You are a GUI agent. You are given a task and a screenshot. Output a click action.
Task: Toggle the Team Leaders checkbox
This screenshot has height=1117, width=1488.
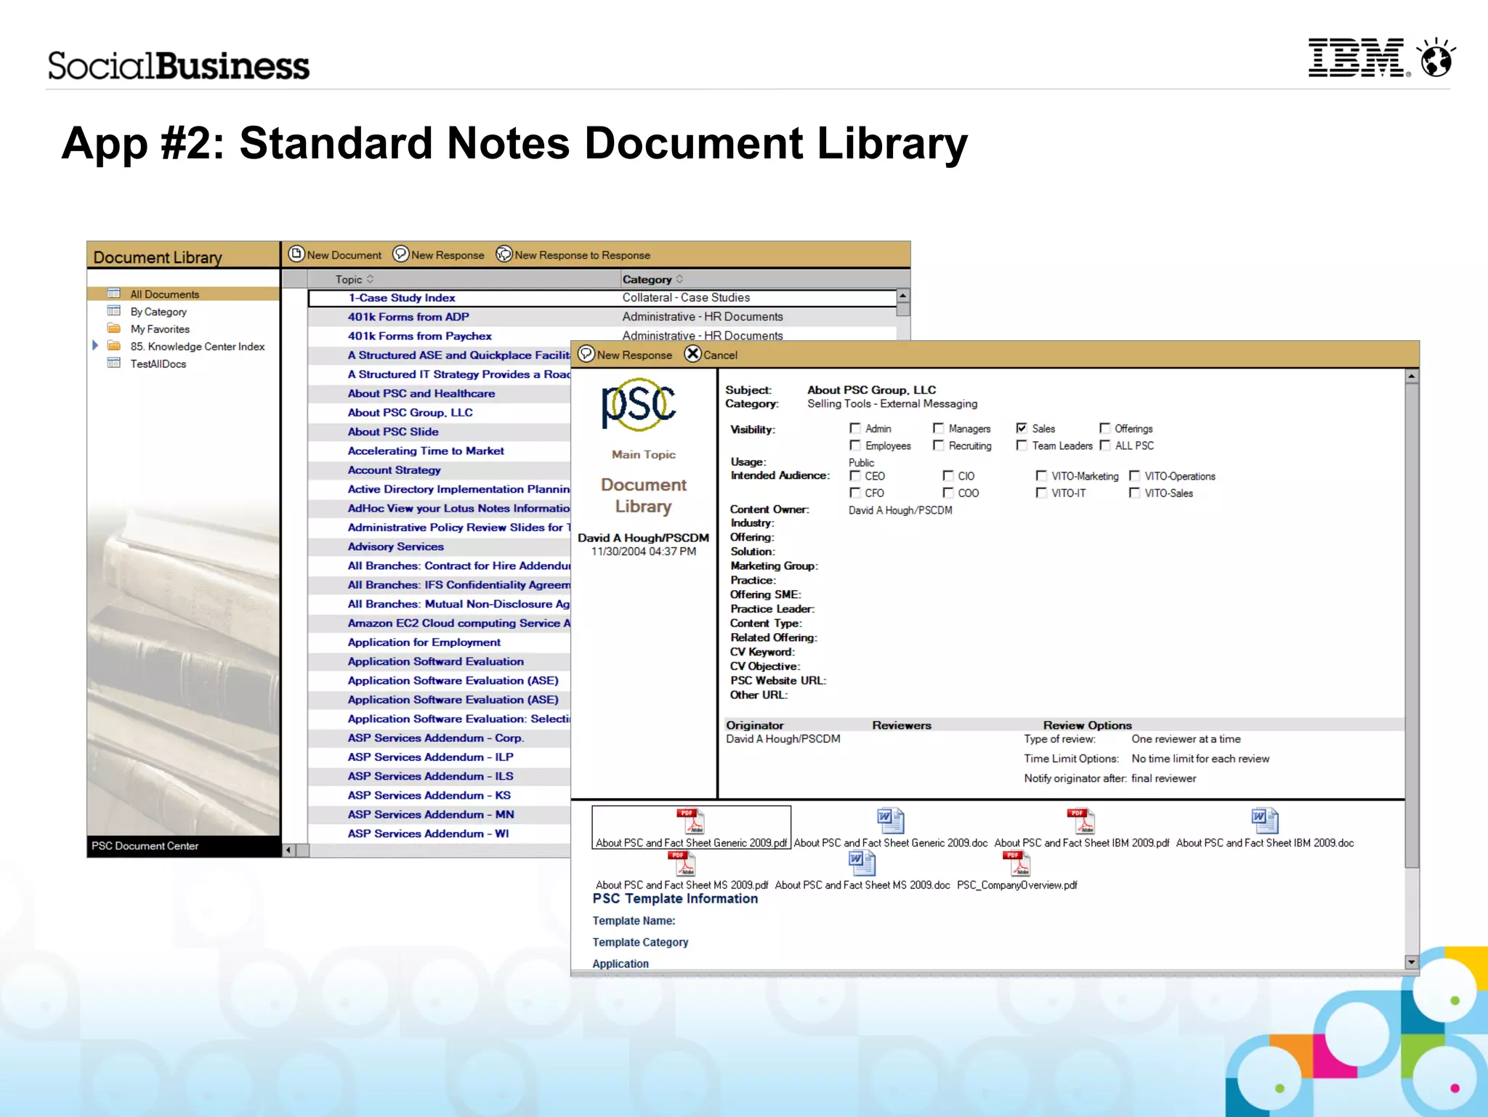tap(1022, 445)
